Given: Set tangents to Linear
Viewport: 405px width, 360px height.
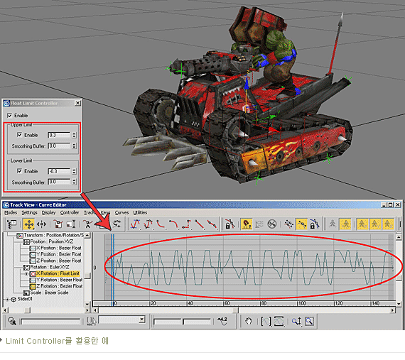Looking at the screenshot, I should (199, 224).
